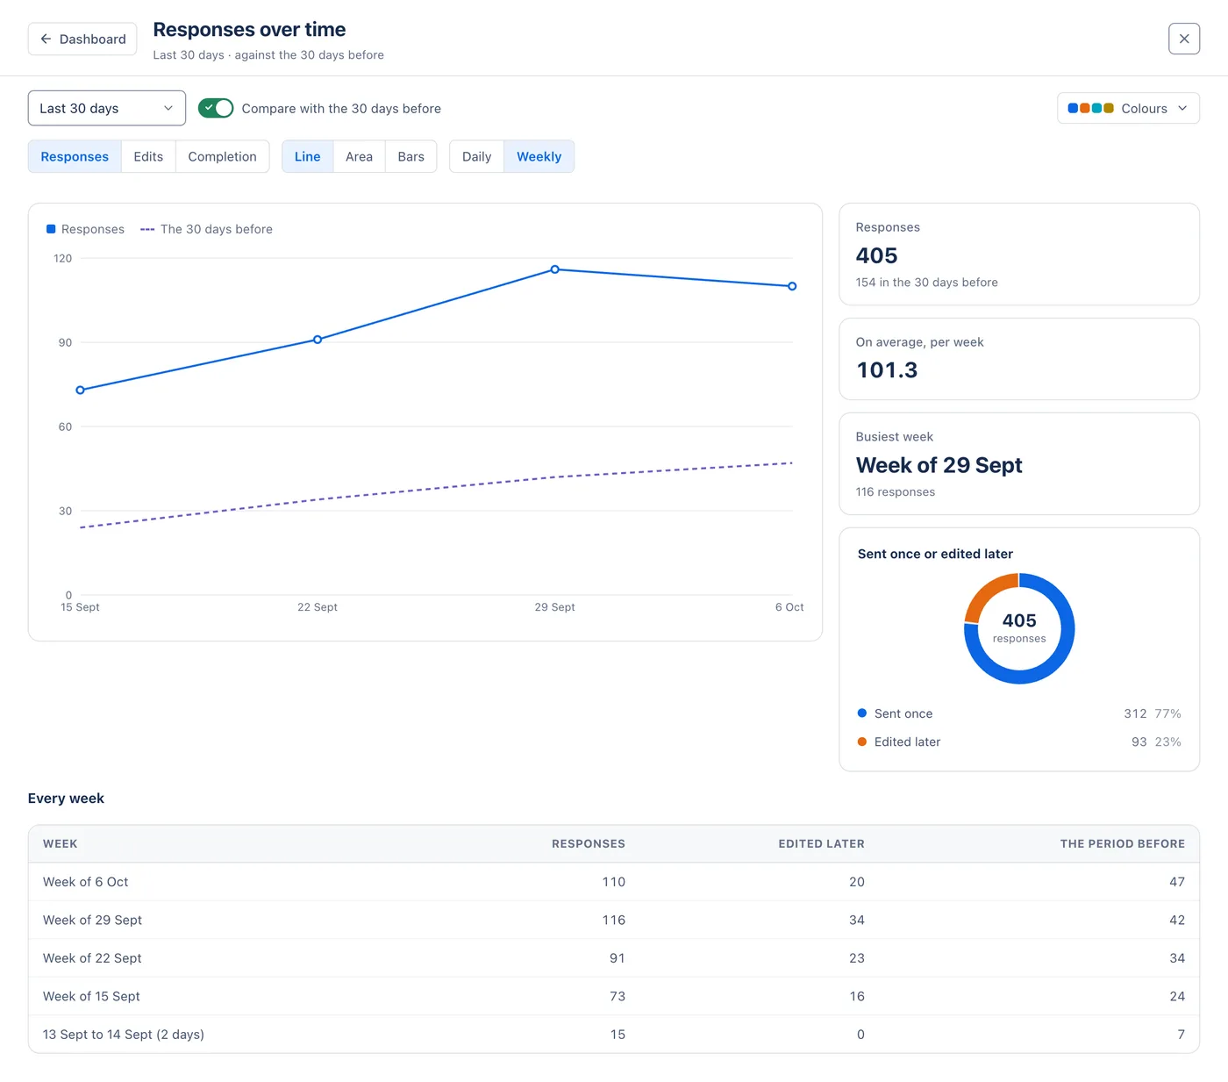1228x1082 pixels.
Task: Click the orange Edited later legend dot
Action: coord(862,742)
